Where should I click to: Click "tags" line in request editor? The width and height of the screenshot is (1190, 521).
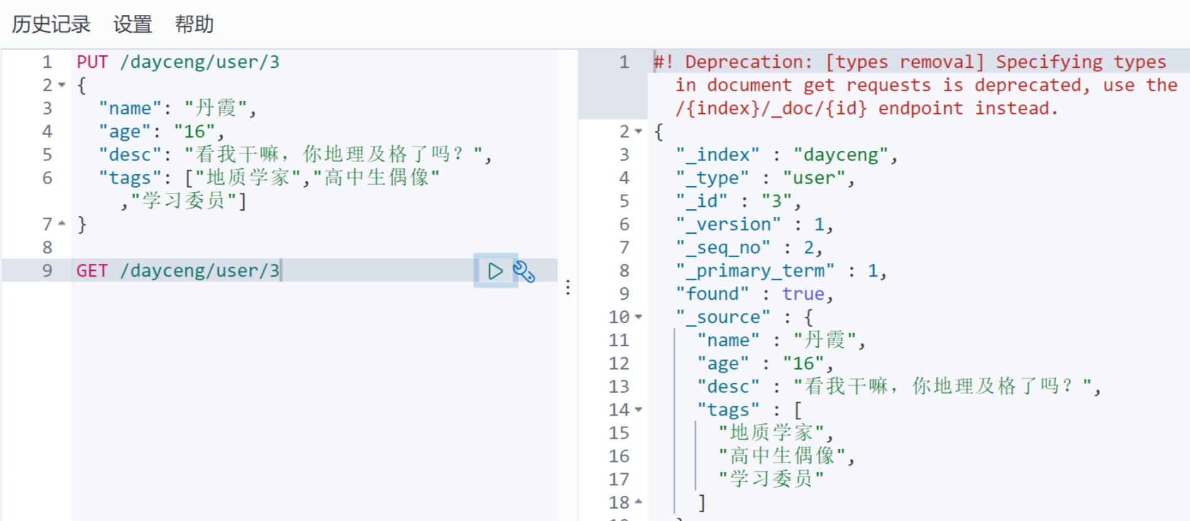click(x=269, y=178)
